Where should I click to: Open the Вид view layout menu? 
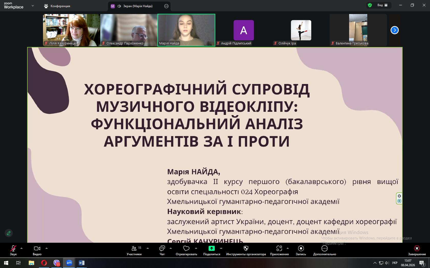[x=382, y=5]
